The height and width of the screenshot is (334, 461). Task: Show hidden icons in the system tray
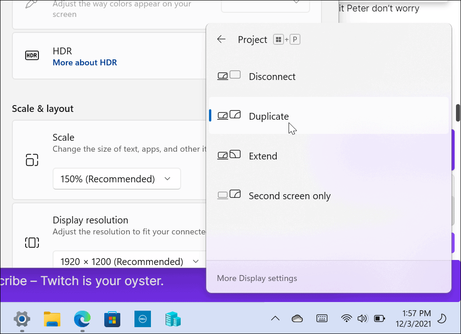275,318
